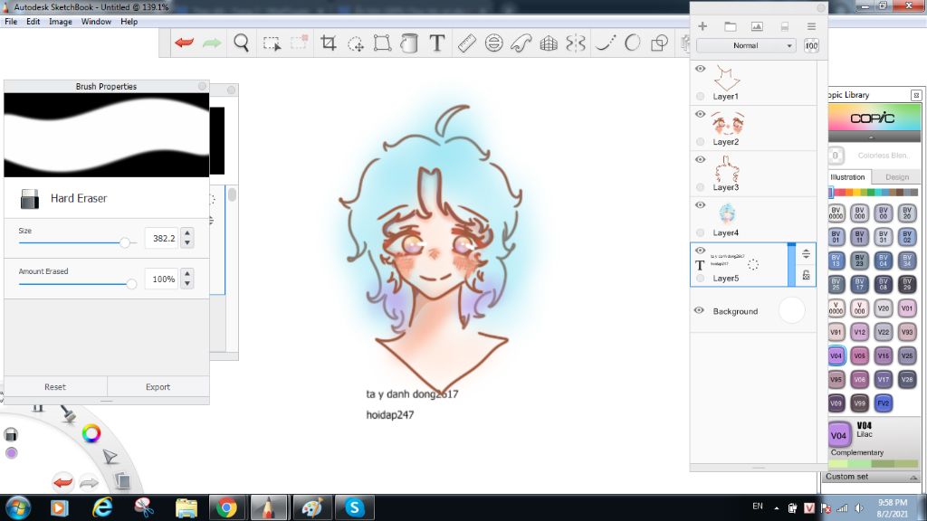Pick the Quick Transform tool
927x521 pixels.
(x=355, y=43)
